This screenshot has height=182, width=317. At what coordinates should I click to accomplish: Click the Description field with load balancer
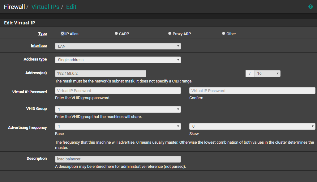tap(118, 159)
